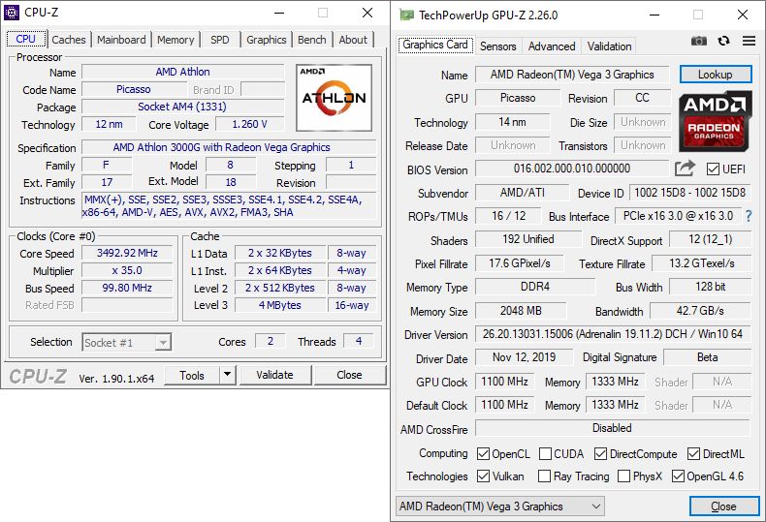Click the BIOS export share icon
The width and height of the screenshot is (766, 522).
click(685, 169)
